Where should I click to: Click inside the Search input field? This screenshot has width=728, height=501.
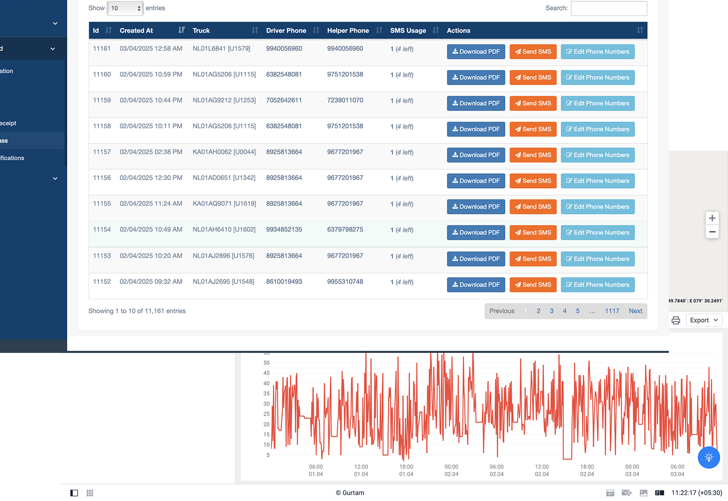(609, 8)
